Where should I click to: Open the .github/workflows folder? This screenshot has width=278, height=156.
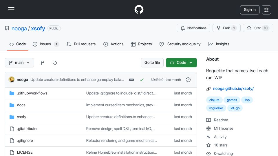[x=32, y=93]
